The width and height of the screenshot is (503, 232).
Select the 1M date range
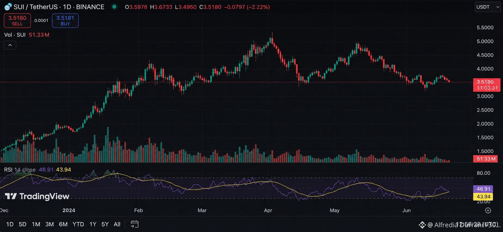coord(36,224)
